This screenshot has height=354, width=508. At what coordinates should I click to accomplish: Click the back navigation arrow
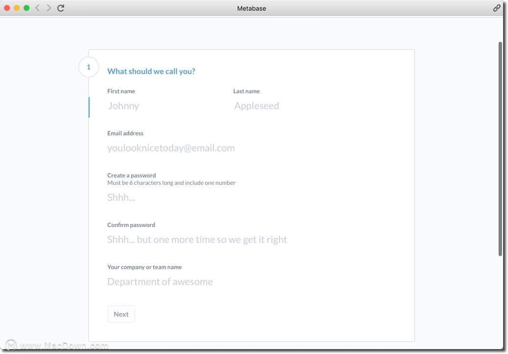38,8
